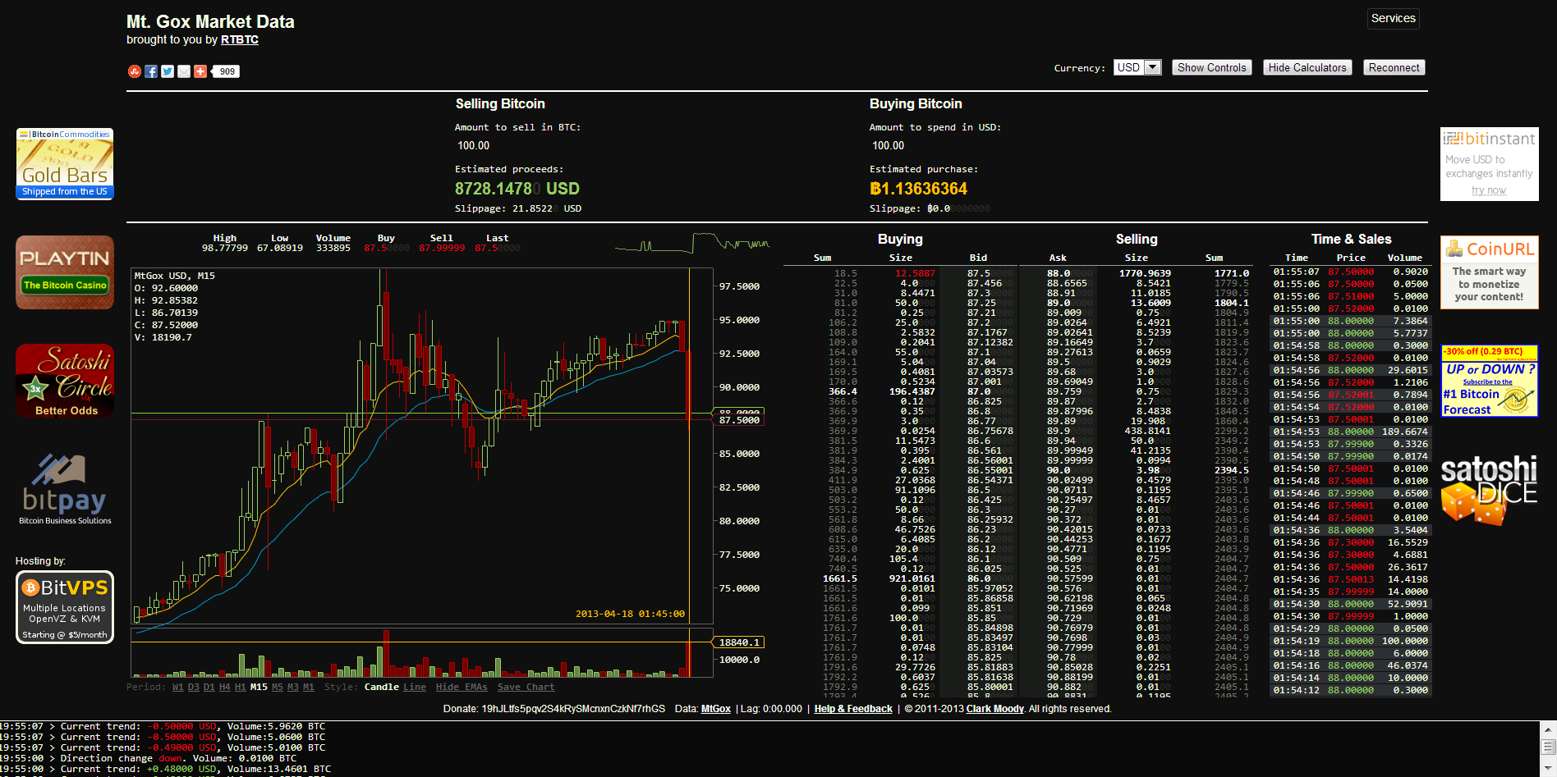Share page via StumbleUpon icon
Screen dimensions: 1557x777
pyautogui.click(x=135, y=71)
